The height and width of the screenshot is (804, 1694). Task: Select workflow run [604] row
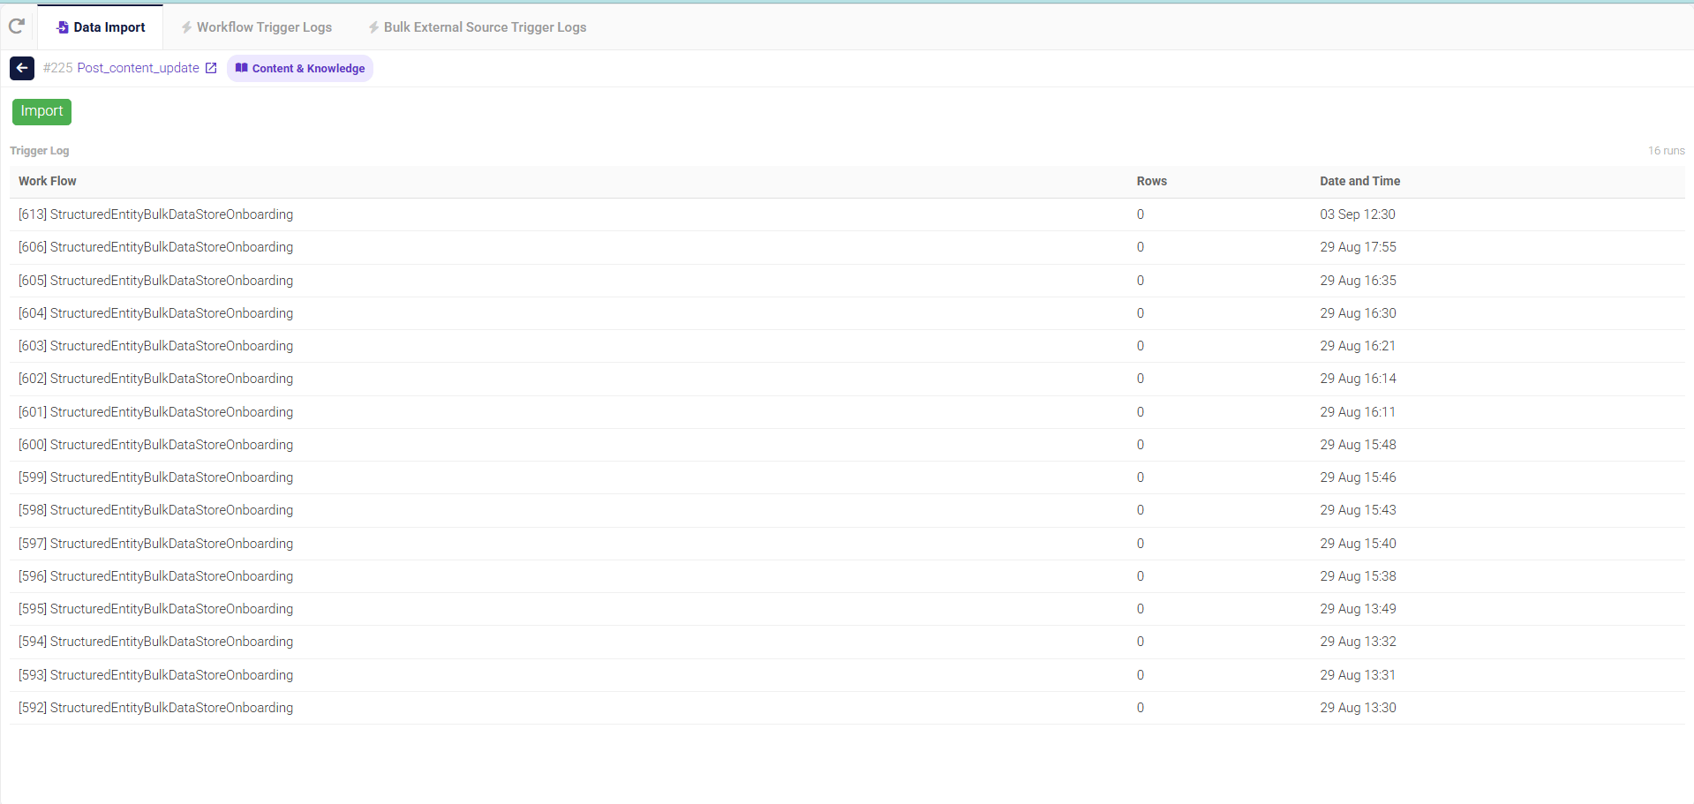pyautogui.click(x=847, y=313)
